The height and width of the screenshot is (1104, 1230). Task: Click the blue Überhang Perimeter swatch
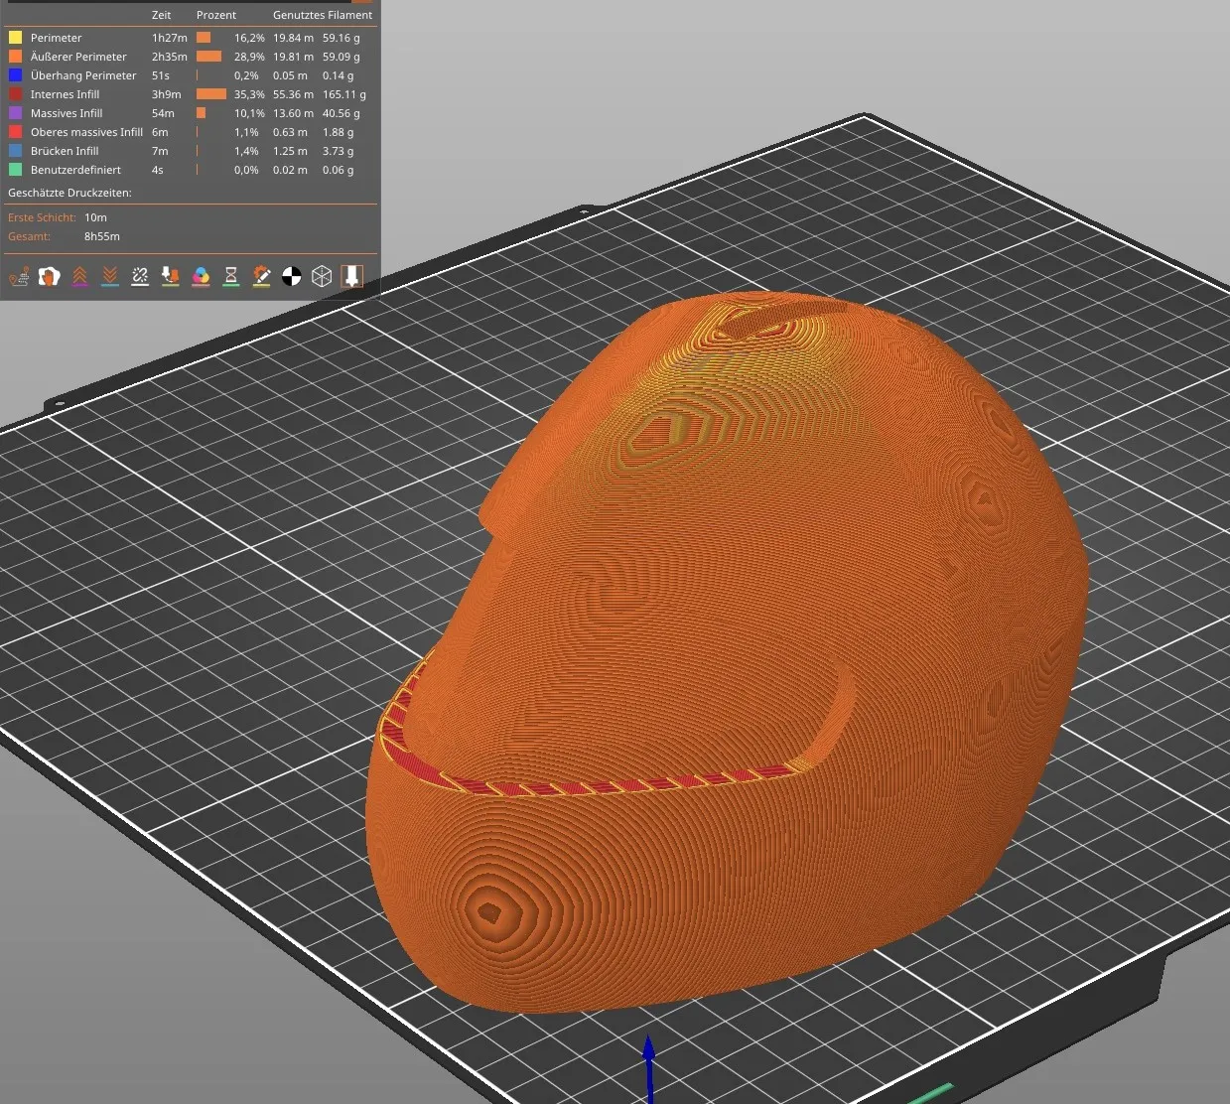pyautogui.click(x=15, y=75)
